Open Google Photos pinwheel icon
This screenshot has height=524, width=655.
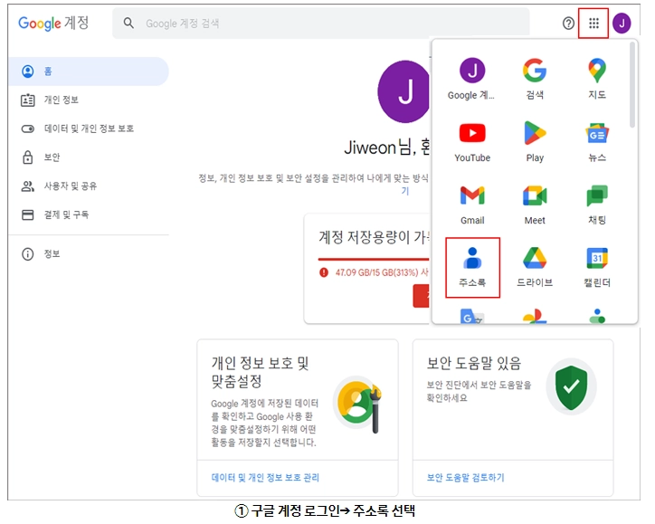[535, 317]
